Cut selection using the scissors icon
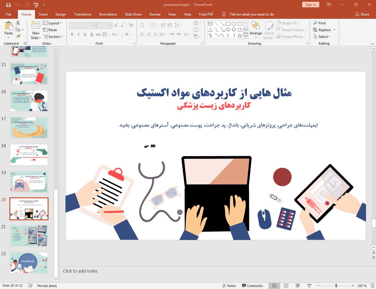This screenshot has width=376, height=289. pyautogui.click(x=18, y=23)
